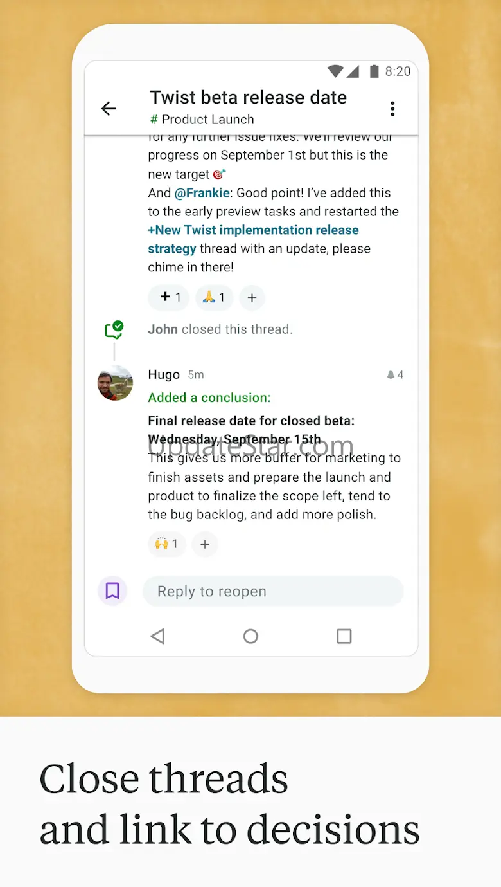
Task: Toggle the plus-one reaction on John's message
Action: (x=169, y=297)
